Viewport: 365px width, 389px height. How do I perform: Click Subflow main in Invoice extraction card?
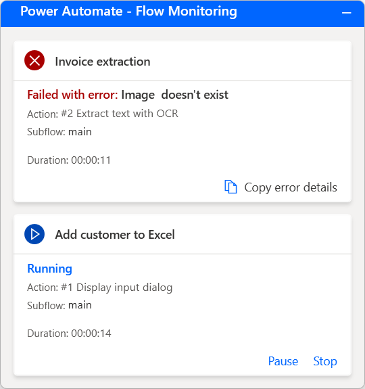[x=59, y=132]
